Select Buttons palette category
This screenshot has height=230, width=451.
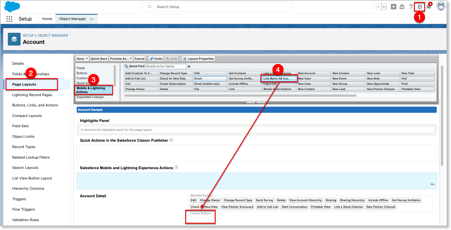coord(82,73)
